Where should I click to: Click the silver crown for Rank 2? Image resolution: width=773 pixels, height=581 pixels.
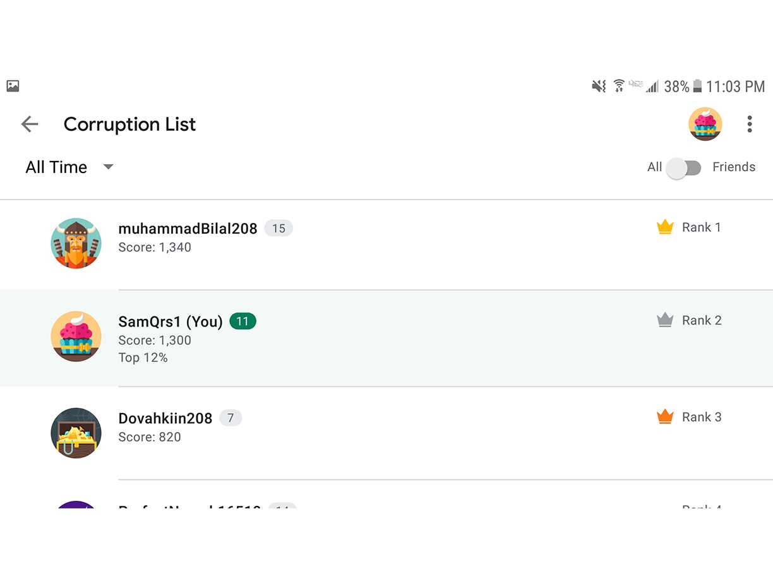665,320
